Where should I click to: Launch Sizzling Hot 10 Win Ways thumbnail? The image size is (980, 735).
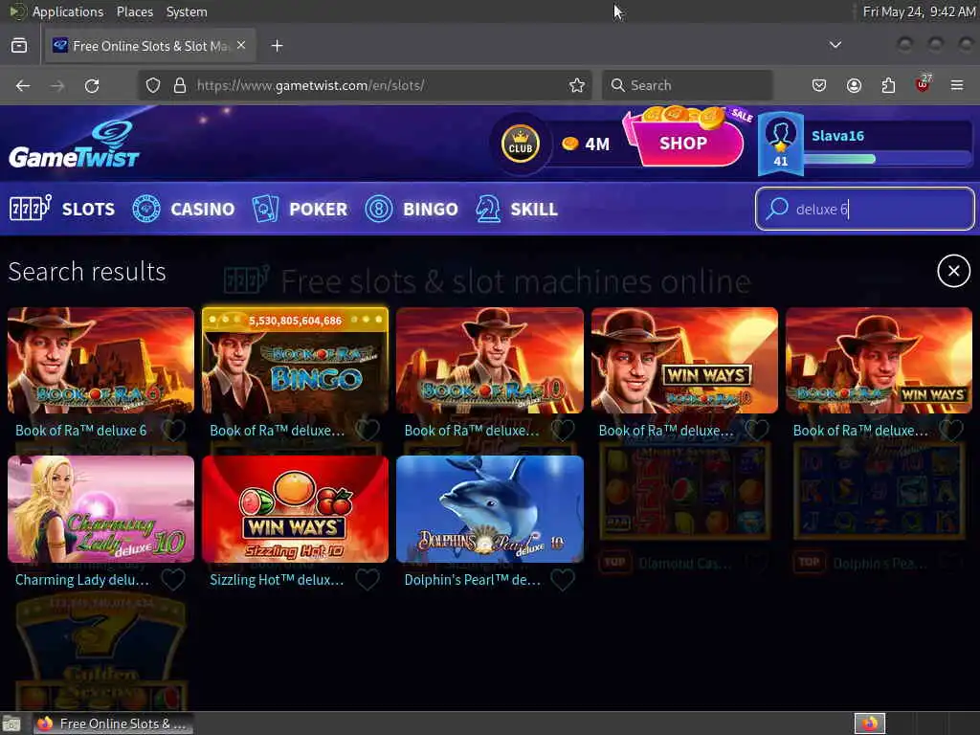tap(295, 509)
